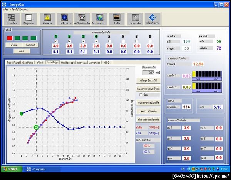Image resolution: width=231 pixels, height=180 pixels.
Task: Click the green ring marker on dotted line
Action: coord(36,127)
